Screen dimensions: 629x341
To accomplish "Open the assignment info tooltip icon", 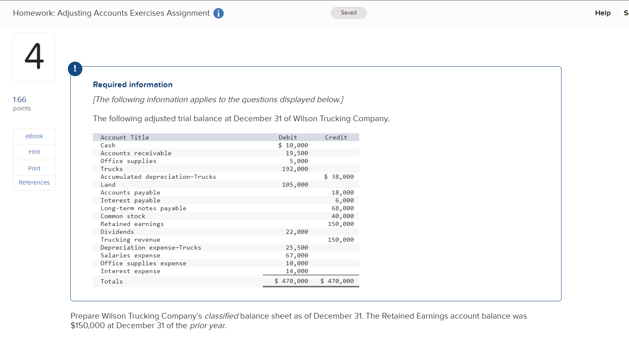I will (218, 13).
